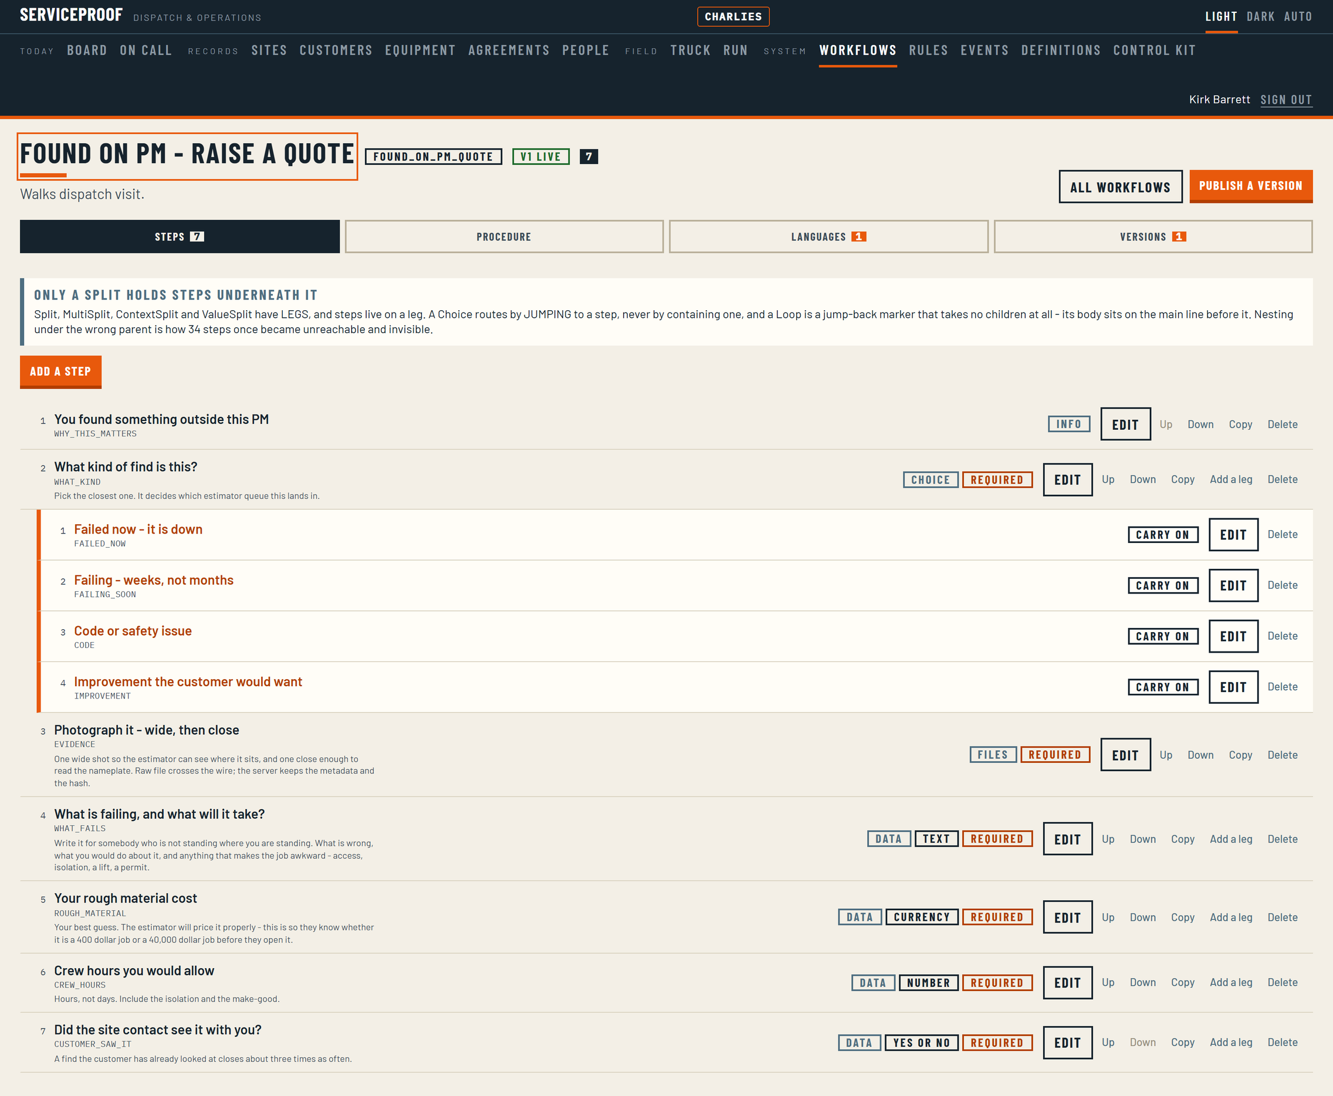The image size is (1333, 1096).
Task: Open the 'Failed now - it is down' leg title
Action: pos(138,529)
